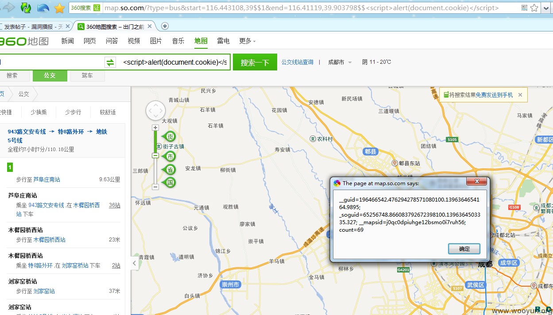Click the 刘家窑站 link in walking step

coord(44,291)
